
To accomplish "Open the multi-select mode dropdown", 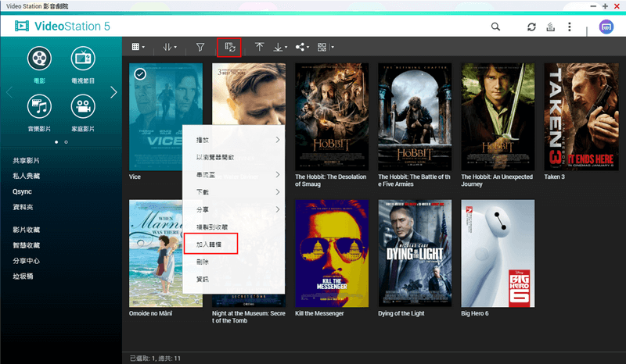I will tap(326, 47).
